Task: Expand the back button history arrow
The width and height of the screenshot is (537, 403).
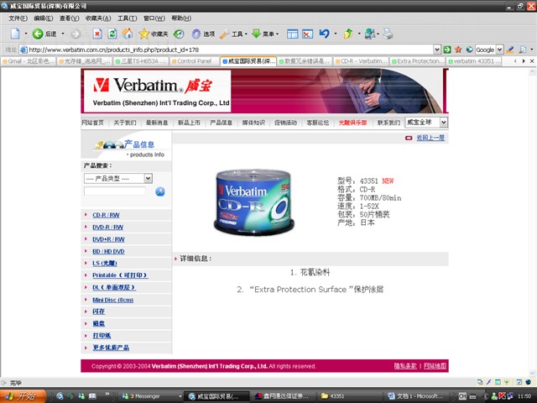Action: click(63, 34)
